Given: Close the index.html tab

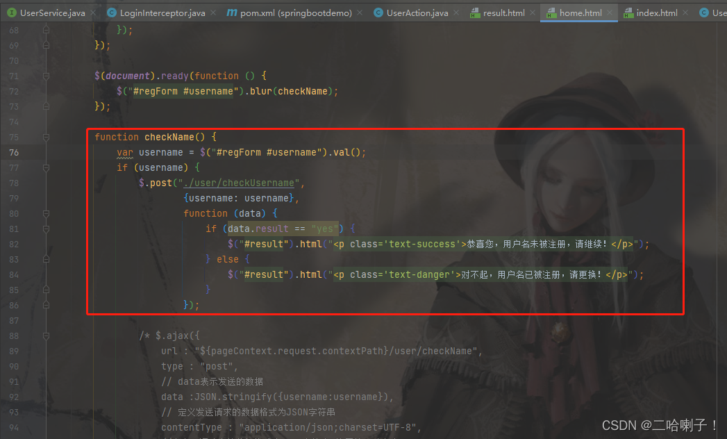Looking at the screenshot, I should (685, 13).
